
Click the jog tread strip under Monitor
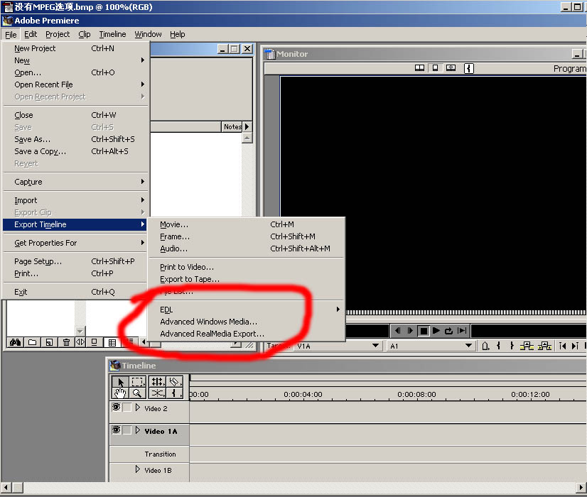click(466, 312)
